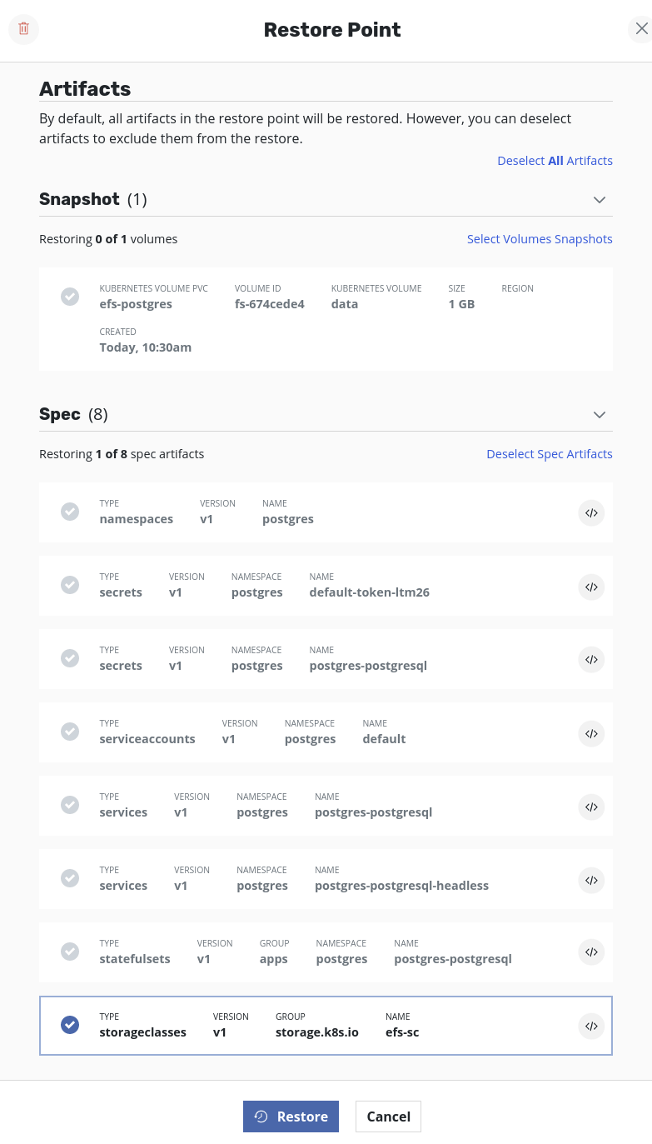This screenshot has height=1144, width=652.
Task: Click Select Volumes Snapshots link
Action: click(540, 239)
